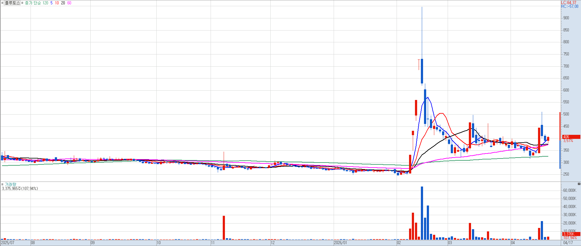Click the 250 price axis label
The image size is (581, 246).
(x=566, y=174)
